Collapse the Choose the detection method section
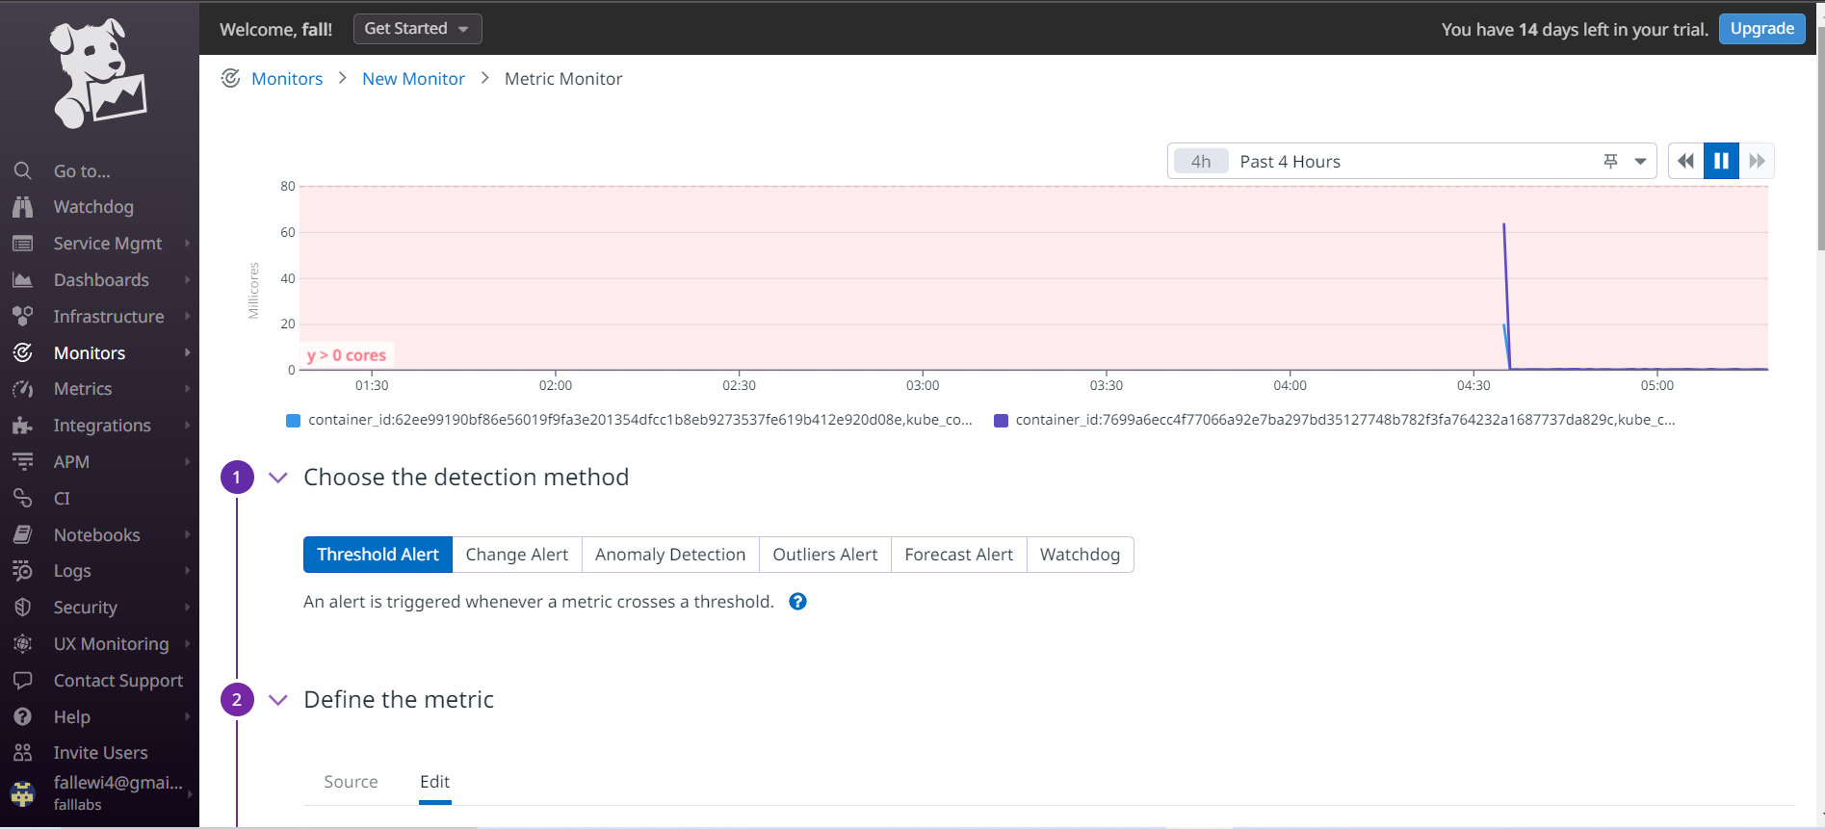 [x=278, y=478]
